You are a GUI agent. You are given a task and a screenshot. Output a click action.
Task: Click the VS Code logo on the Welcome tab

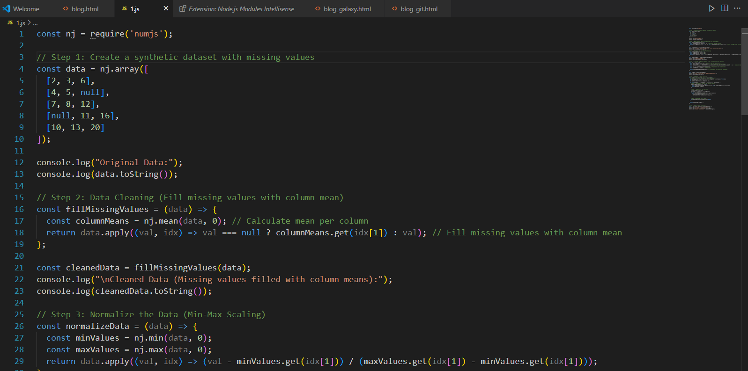click(x=7, y=9)
